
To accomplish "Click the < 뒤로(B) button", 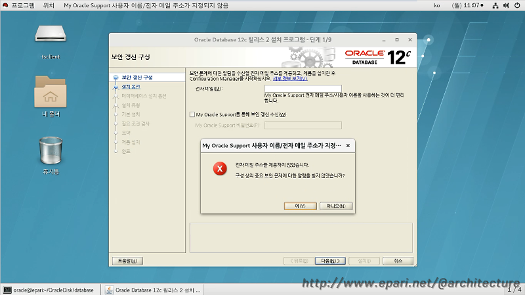I will click(x=299, y=261).
